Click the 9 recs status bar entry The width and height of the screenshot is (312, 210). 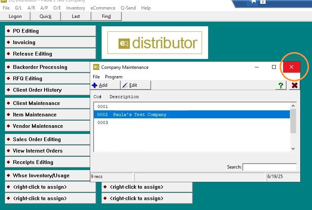tap(111, 177)
